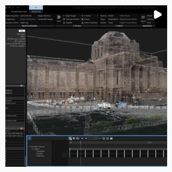172x172 pixels.
Task: Jump to previous keyframe in timeline
Action: click(82, 138)
